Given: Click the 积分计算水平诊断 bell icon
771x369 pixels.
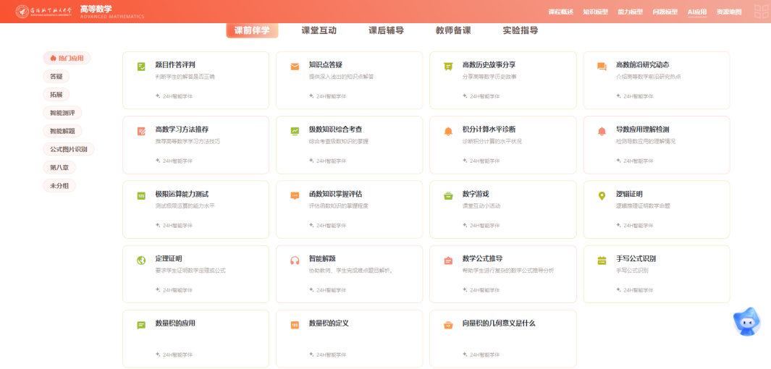Looking at the screenshot, I should [448, 131].
